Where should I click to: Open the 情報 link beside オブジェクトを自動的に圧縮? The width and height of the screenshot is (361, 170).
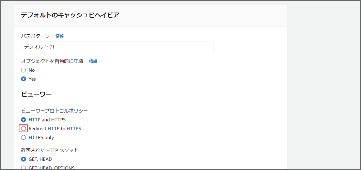93,61
